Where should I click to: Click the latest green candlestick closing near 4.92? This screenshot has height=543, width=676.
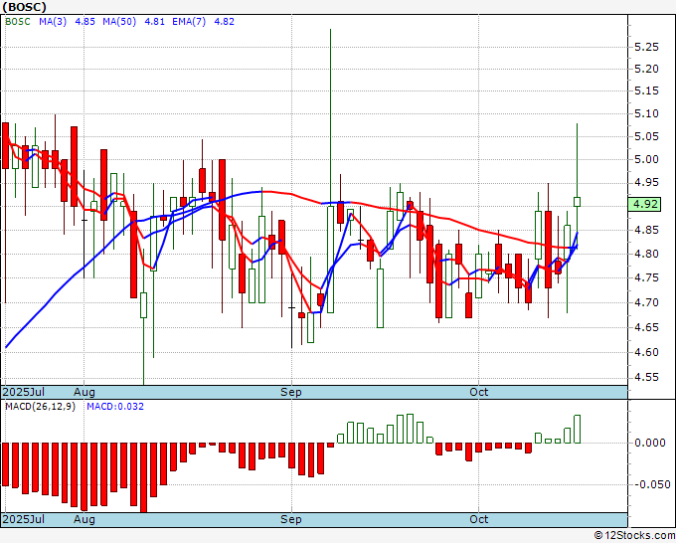pos(577,202)
